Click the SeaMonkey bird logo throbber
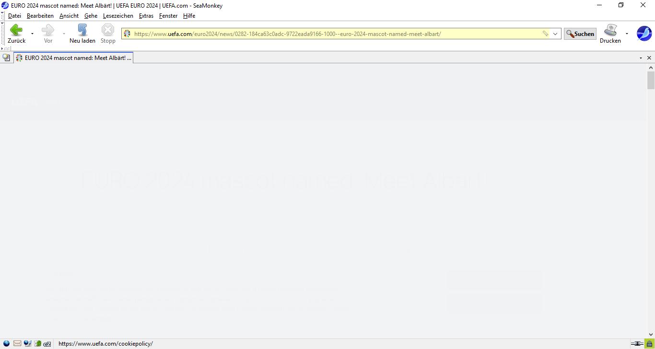This screenshot has width=655, height=349. (x=644, y=34)
